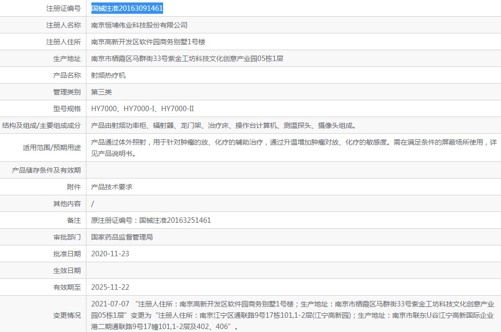Click the 适用范围/预期用途 label
This screenshot has height=332, width=501.
(52, 148)
